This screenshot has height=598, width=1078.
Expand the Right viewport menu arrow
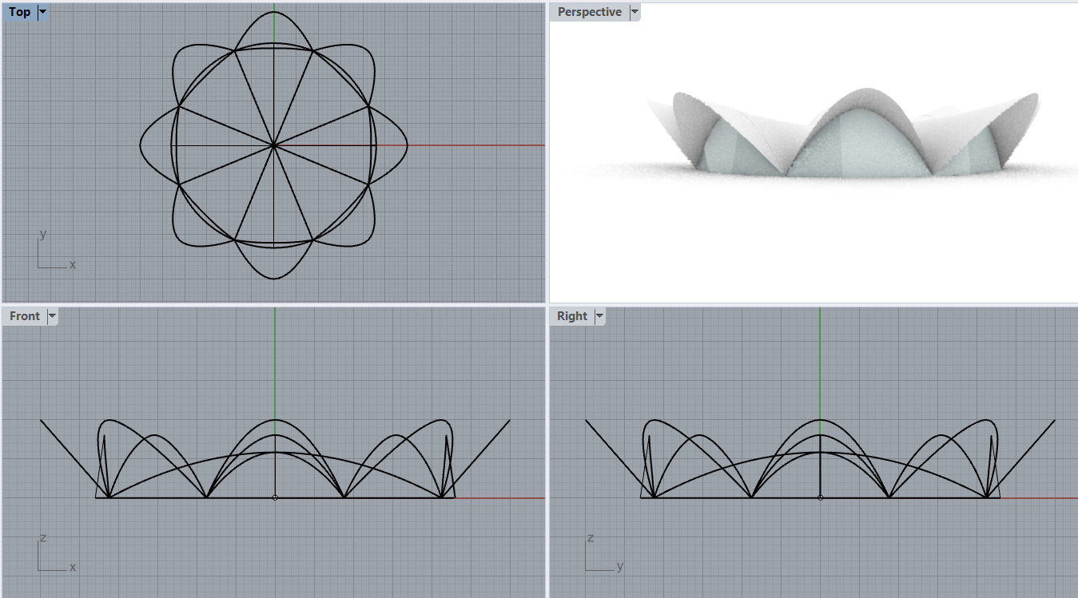(x=599, y=316)
